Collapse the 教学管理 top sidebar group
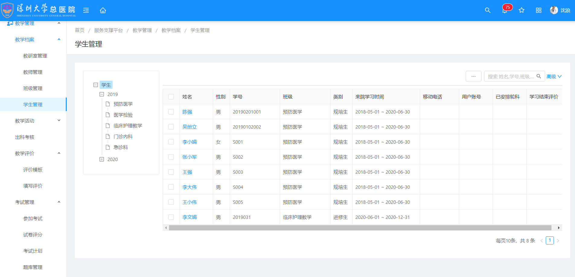Viewport: 575px width, 277px height. point(59,23)
